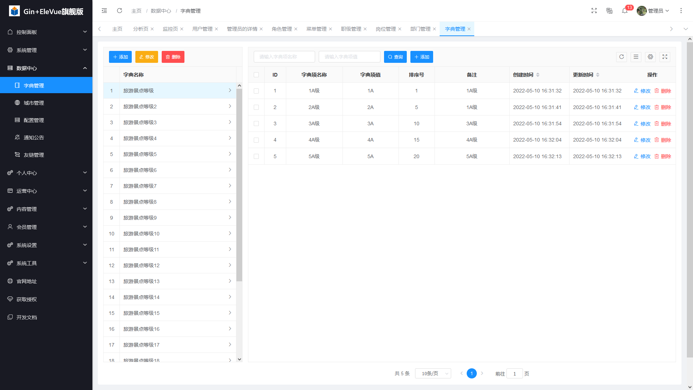Click the language translate icon
The width and height of the screenshot is (693, 390).
pyautogui.click(x=610, y=11)
